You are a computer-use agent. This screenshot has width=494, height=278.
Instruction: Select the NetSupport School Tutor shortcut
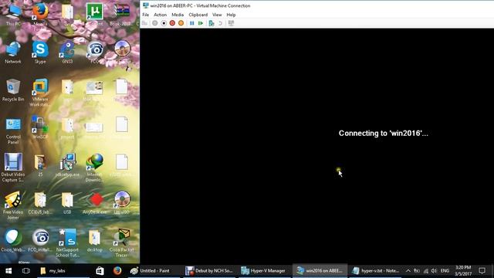pos(67,242)
